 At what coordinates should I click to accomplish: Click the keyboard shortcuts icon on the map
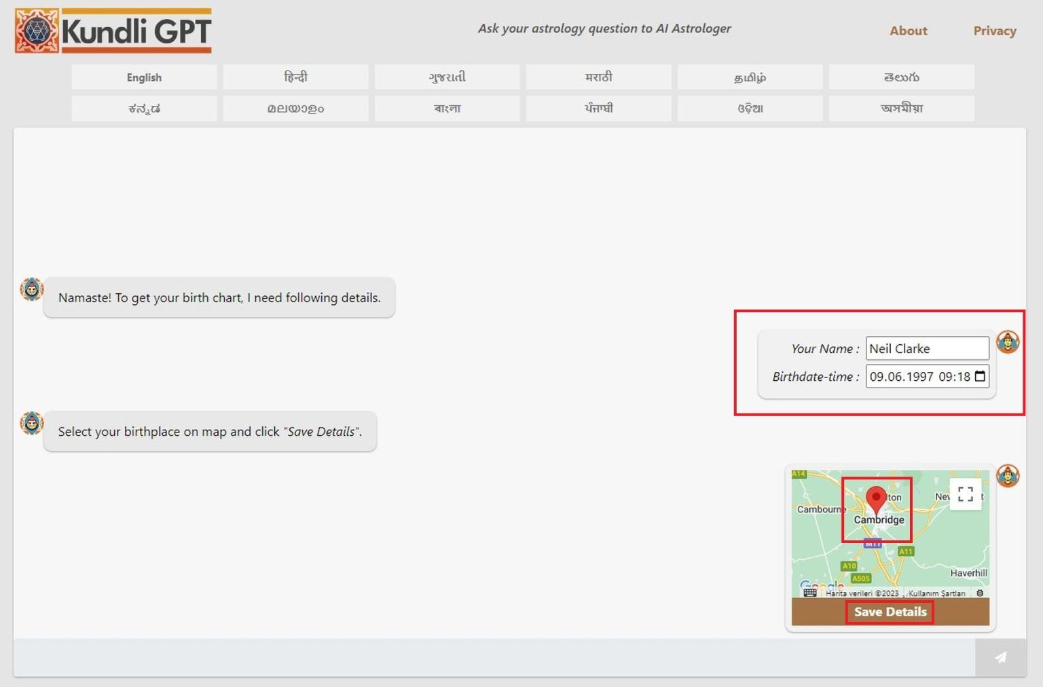(x=809, y=592)
